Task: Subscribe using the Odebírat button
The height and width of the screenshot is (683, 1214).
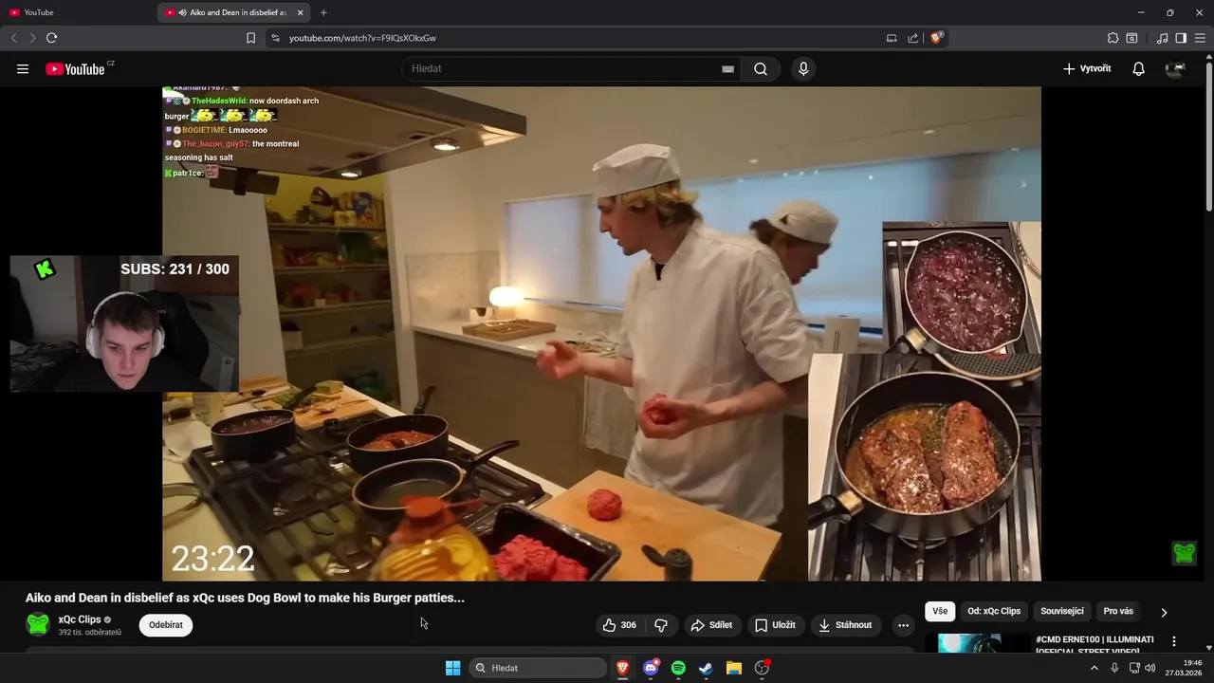Action: coord(166,625)
